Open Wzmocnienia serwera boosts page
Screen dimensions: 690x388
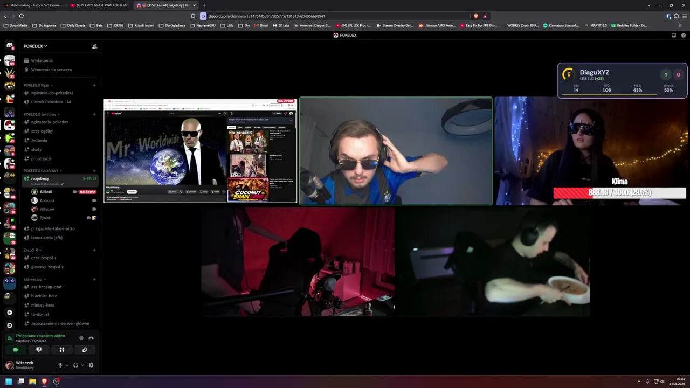tap(53, 70)
